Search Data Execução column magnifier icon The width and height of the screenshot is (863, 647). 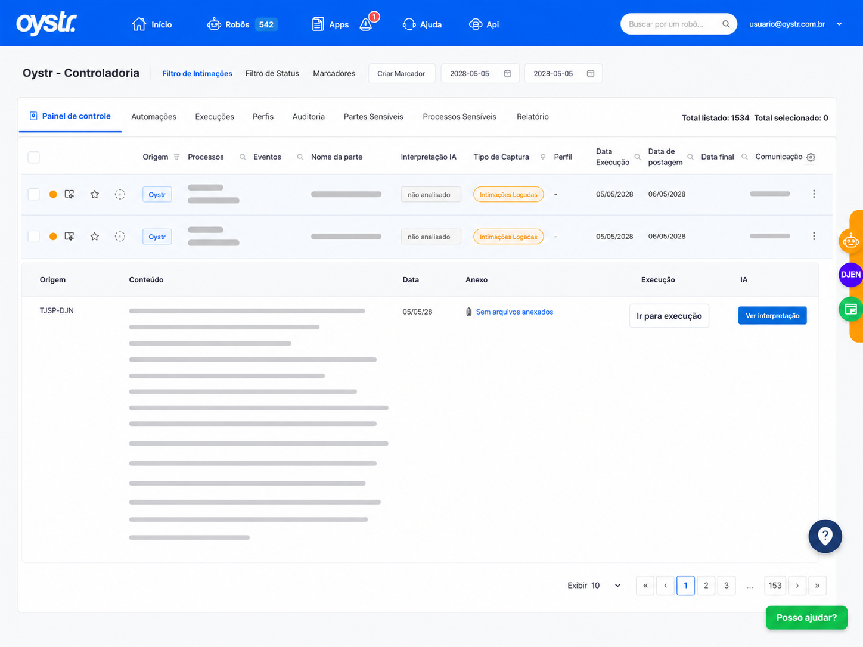(638, 157)
